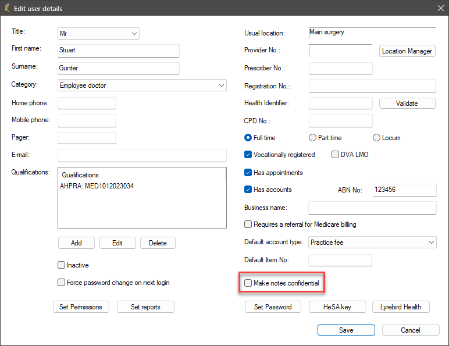The image size is (449, 346).
Task: Uncheck Vocationally registered
Action: click(x=248, y=155)
